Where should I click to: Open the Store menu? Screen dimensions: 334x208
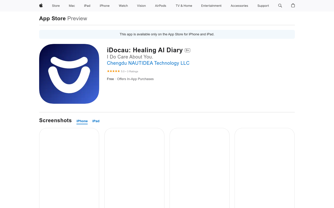tap(56, 6)
